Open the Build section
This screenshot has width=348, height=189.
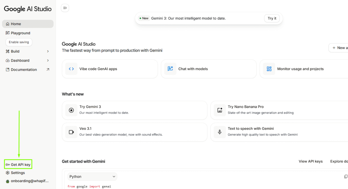pos(28,51)
